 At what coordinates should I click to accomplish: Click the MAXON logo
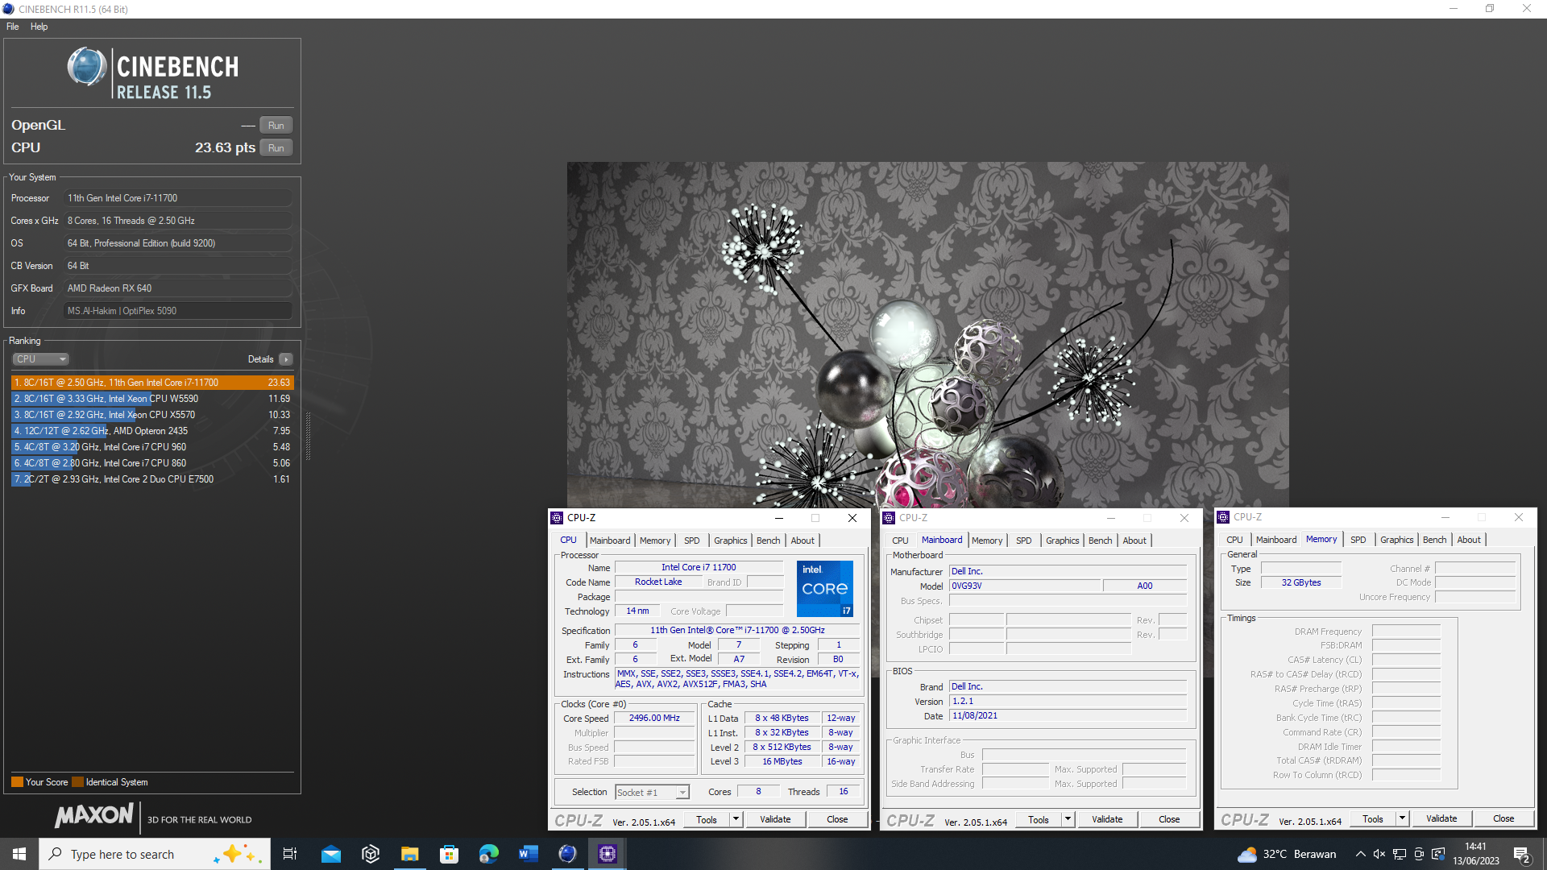94,815
